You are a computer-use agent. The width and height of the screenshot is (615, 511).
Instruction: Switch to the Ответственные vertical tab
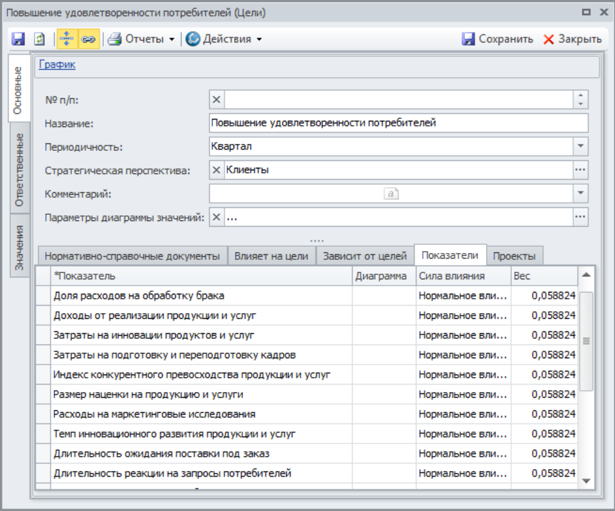point(19,169)
